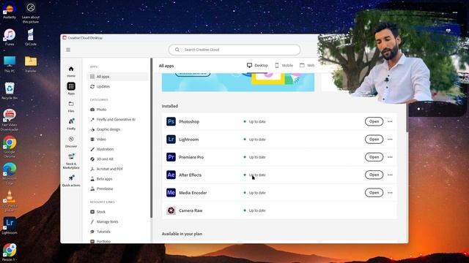Open QrCode desktop shortcut
Screen dimensions: 469x263
[31, 37]
